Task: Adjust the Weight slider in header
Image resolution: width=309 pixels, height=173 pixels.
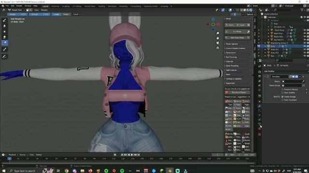Action: (x=17, y=14)
